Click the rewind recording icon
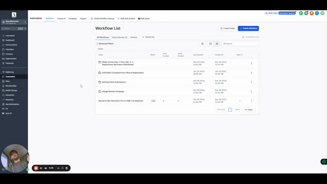 45,168
